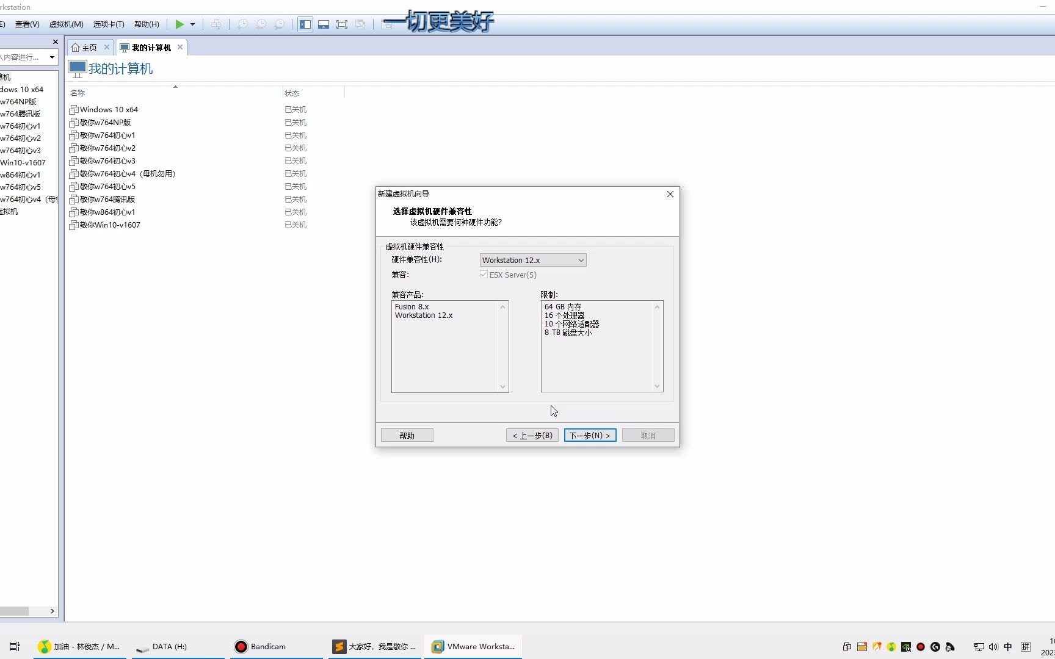This screenshot has width=1055, height=659.
Task: Open the power options dropdown arrow
Action: (192, 24)
